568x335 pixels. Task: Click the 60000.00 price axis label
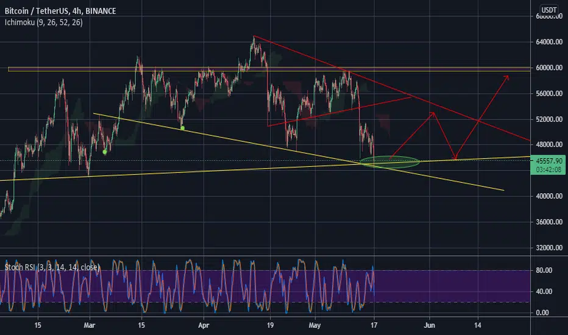549,68
